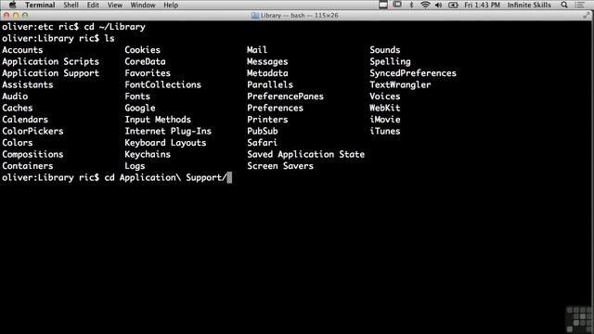Viewport: 594px width, 334px height.
Task: Click the Google entry
Action: click(140, 109)
